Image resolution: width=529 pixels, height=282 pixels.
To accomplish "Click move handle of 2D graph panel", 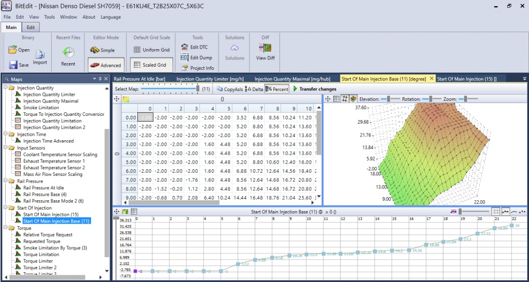I will click(117, 212).
